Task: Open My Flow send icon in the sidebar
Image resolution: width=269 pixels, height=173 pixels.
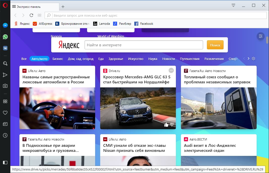Action: pyautogui.click(x=5, y=75)
